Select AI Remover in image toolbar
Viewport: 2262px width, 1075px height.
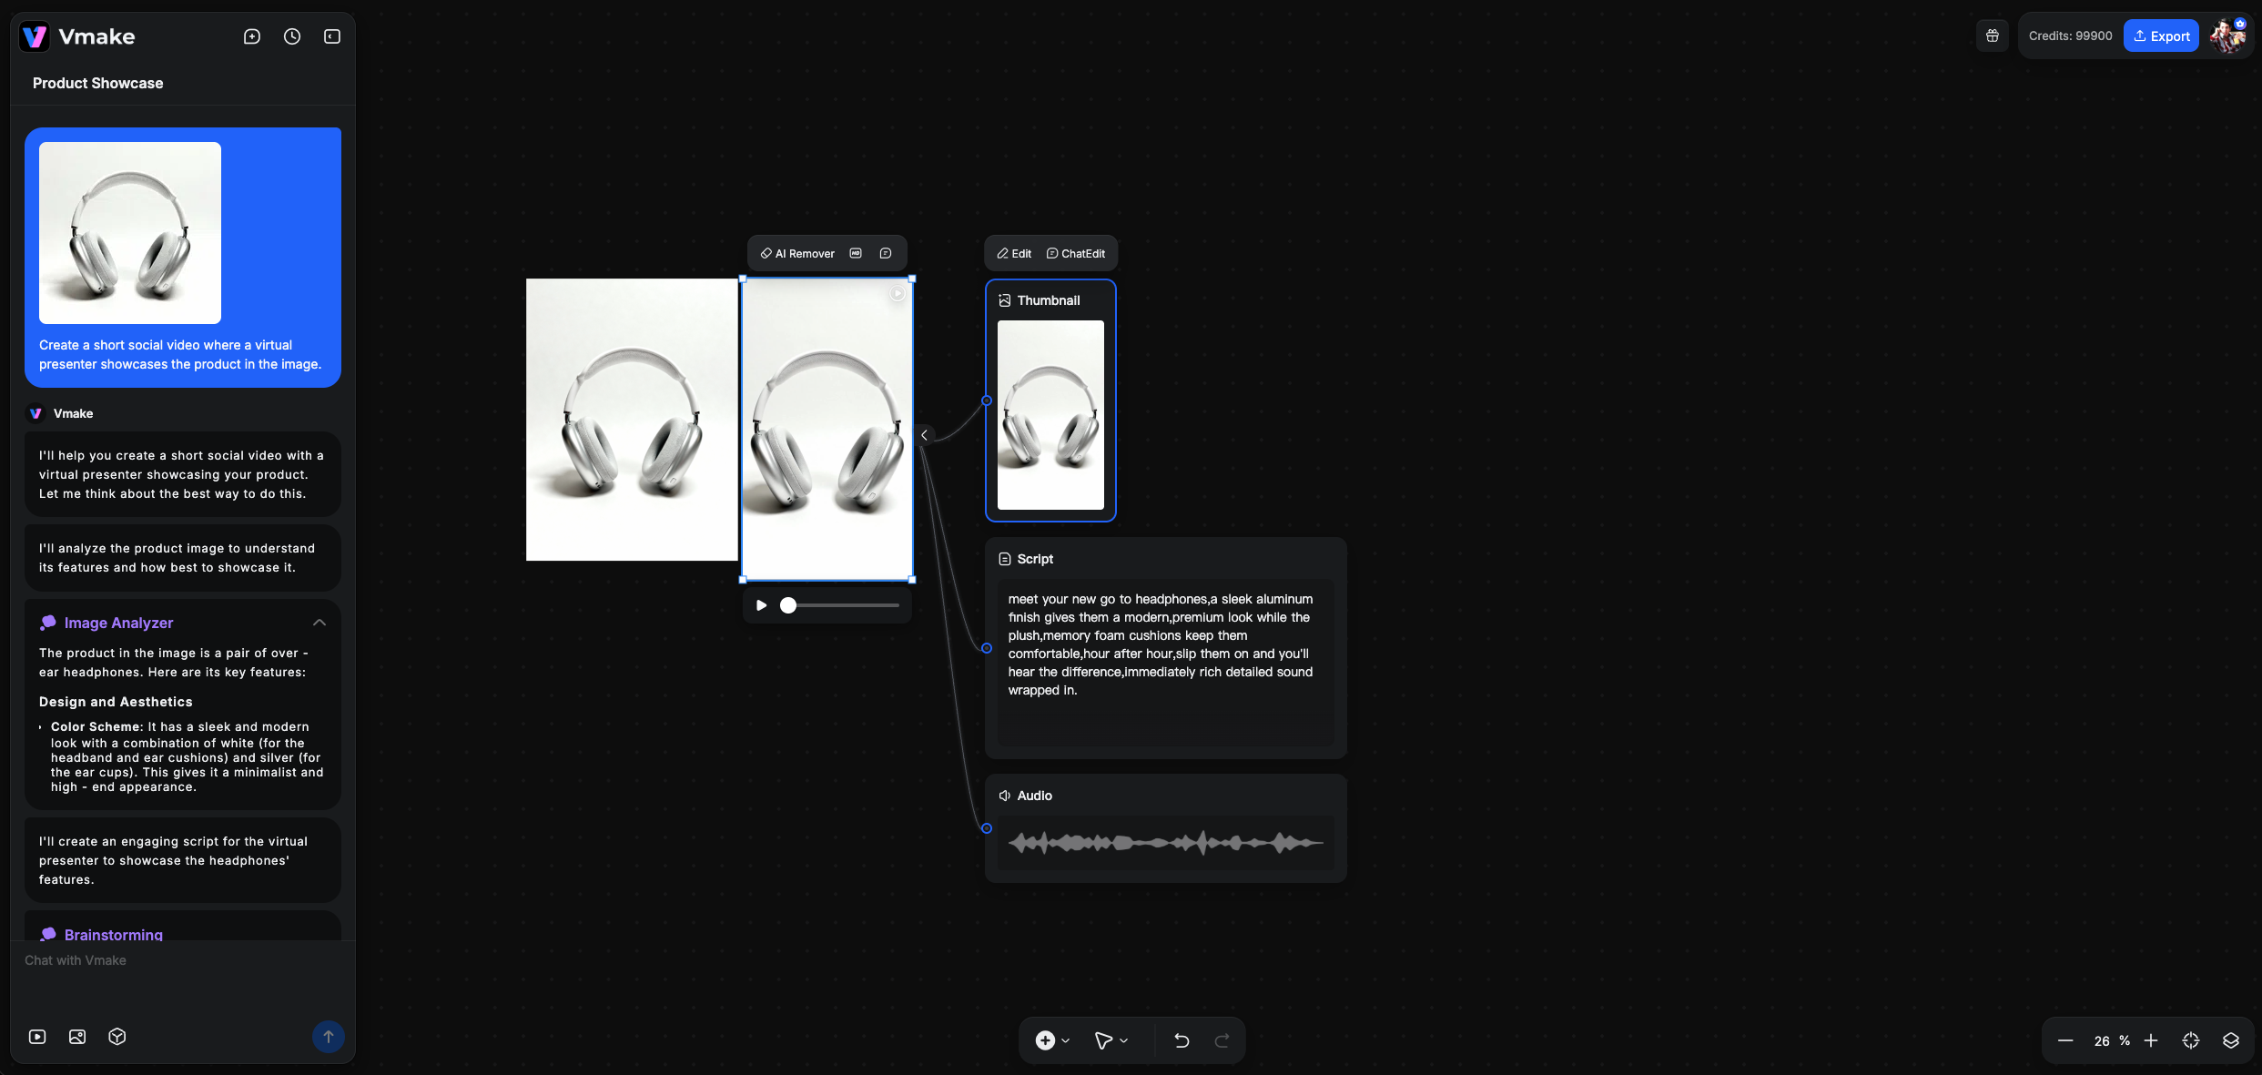(797, 254)
